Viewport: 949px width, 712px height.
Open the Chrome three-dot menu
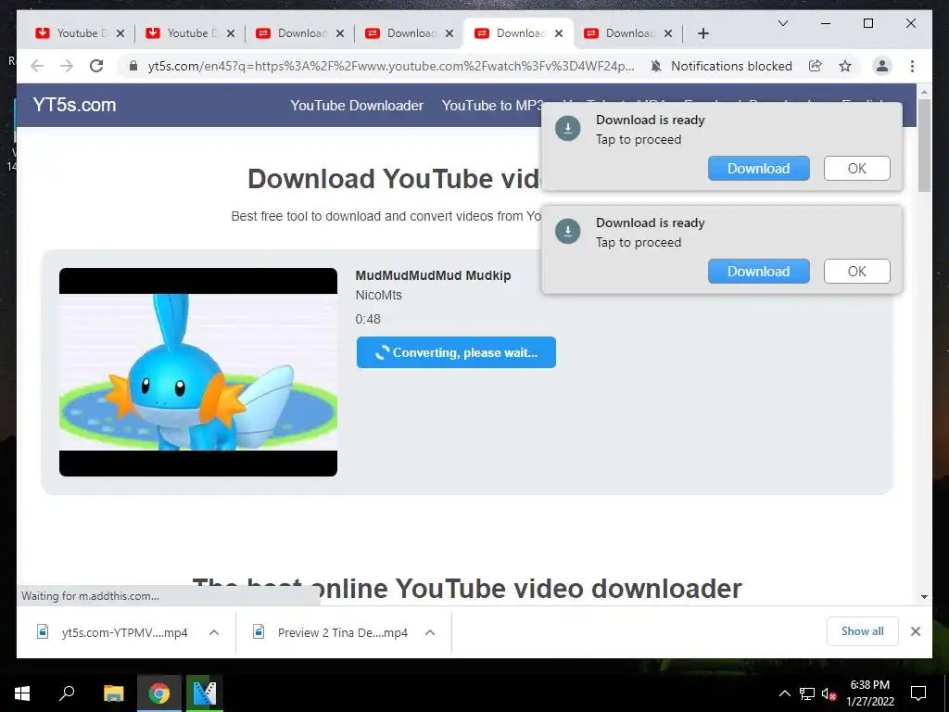[912, 66]
